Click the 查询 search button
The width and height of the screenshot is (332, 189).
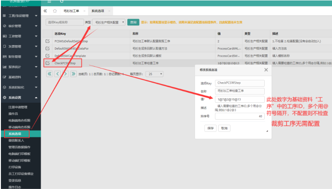[x=133, y=22]
